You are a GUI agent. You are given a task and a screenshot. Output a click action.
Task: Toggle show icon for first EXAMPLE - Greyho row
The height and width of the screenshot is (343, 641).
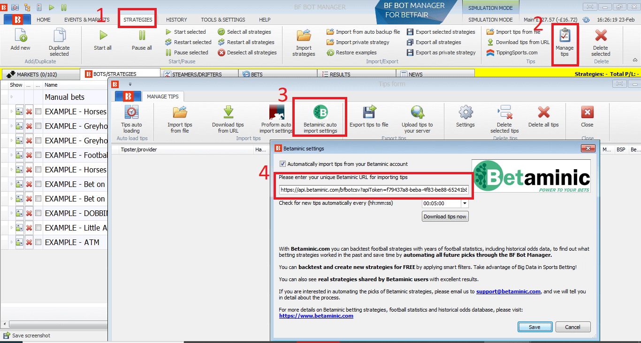19,126
